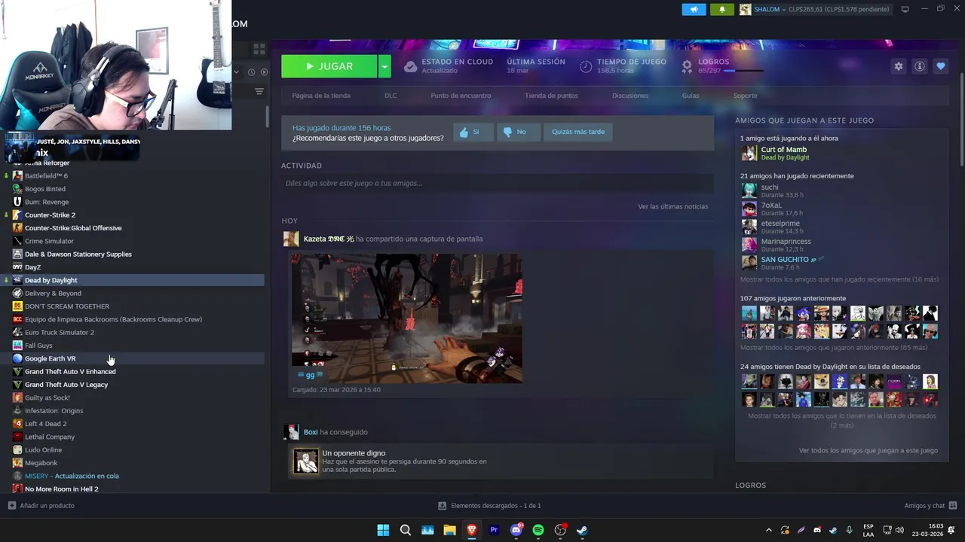This screenshot has height=542, width=965.
Task: Open Soporte tab
Action: tap(745, 96)
